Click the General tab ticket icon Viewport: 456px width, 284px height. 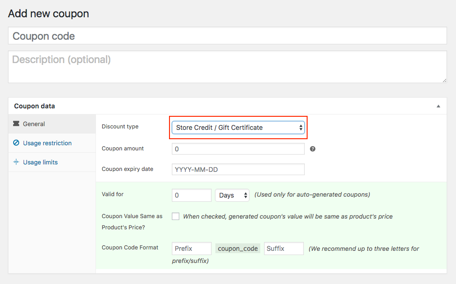pyautogui.click(x=16, y=124)
